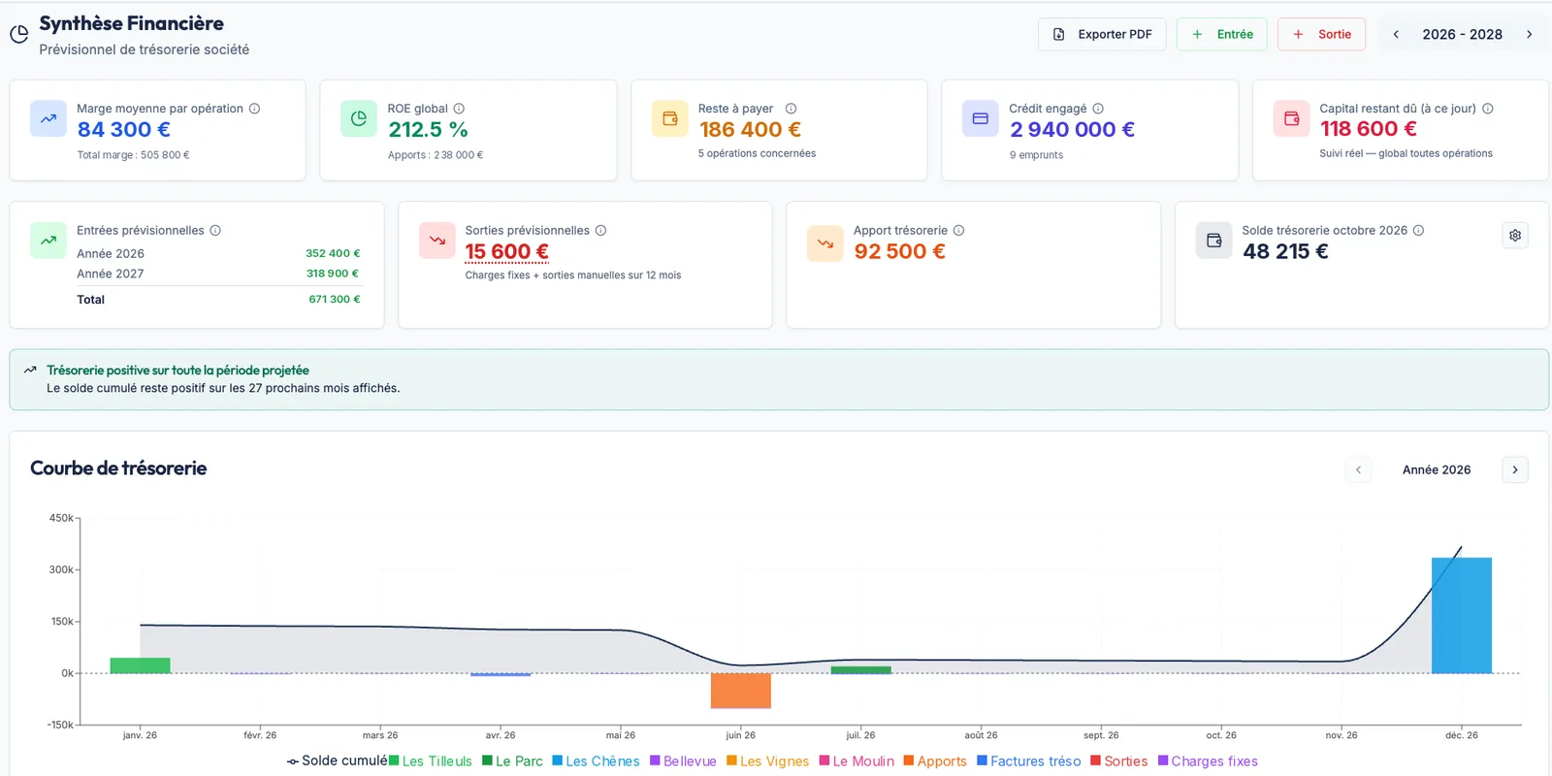Image resolution: width=1552 pixels, height=776 pixels.
Task: Toggle Solde cumulé legend series
Action: (x=337, y=760)
